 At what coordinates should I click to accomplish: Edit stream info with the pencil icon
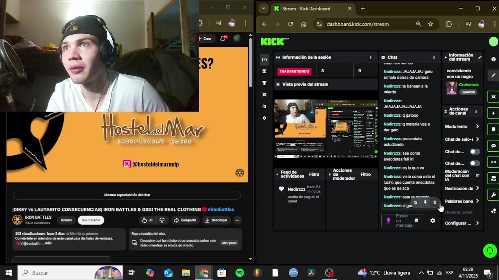pyautogui.click(x=480, y=57)
